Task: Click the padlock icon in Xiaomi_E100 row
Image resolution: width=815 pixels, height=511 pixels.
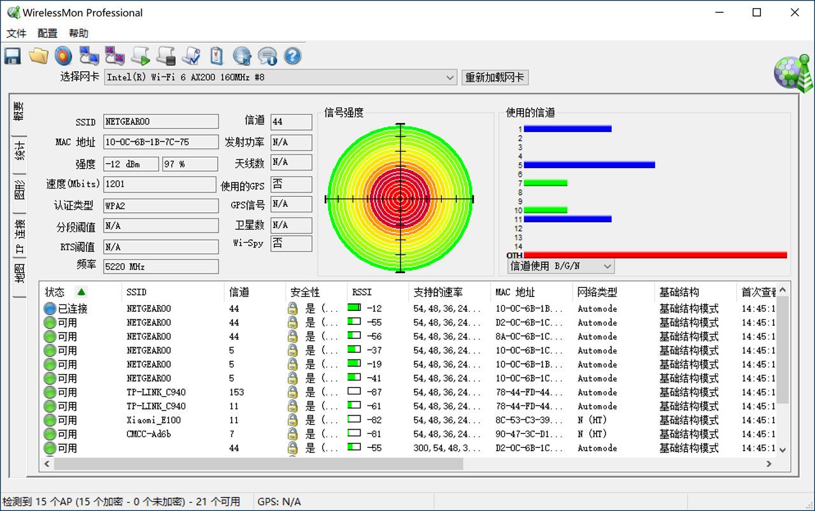Action: pos(292,421)
